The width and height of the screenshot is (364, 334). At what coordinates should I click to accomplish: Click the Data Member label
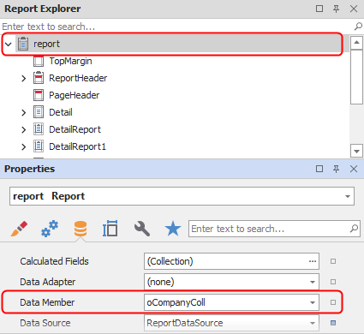click(47, 302)
